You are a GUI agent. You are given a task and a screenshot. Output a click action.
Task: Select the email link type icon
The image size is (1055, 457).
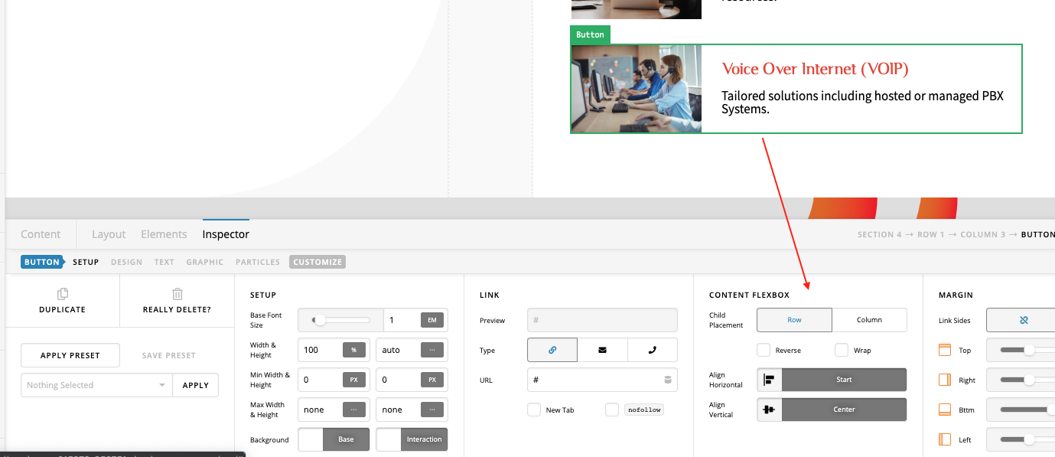click(602, 350)
